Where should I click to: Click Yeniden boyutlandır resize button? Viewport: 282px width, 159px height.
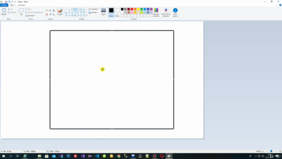[x=34, y=12]
